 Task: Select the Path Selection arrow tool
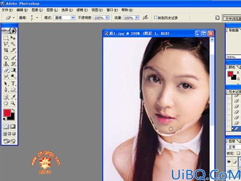[x=6, y=84]
